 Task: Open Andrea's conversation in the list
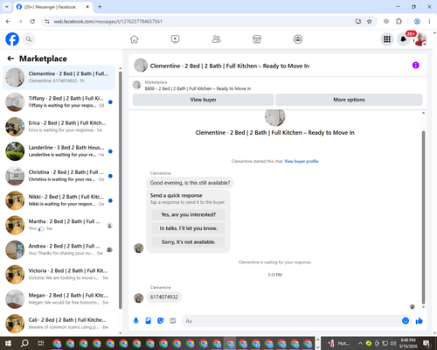[59, 249]
